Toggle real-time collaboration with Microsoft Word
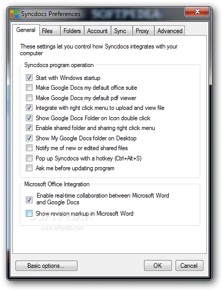 pyautogui.click(x=29, y=200)
